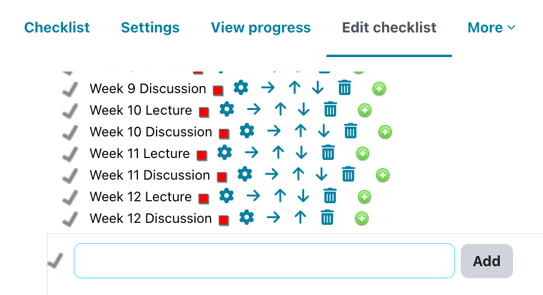This screenshot has width=543, height=295.
Task: Open settings gear for Week 9 Discussion
Action: coord(241,88)
